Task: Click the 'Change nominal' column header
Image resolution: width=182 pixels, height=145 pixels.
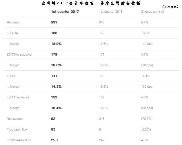Action: point(152,12)
